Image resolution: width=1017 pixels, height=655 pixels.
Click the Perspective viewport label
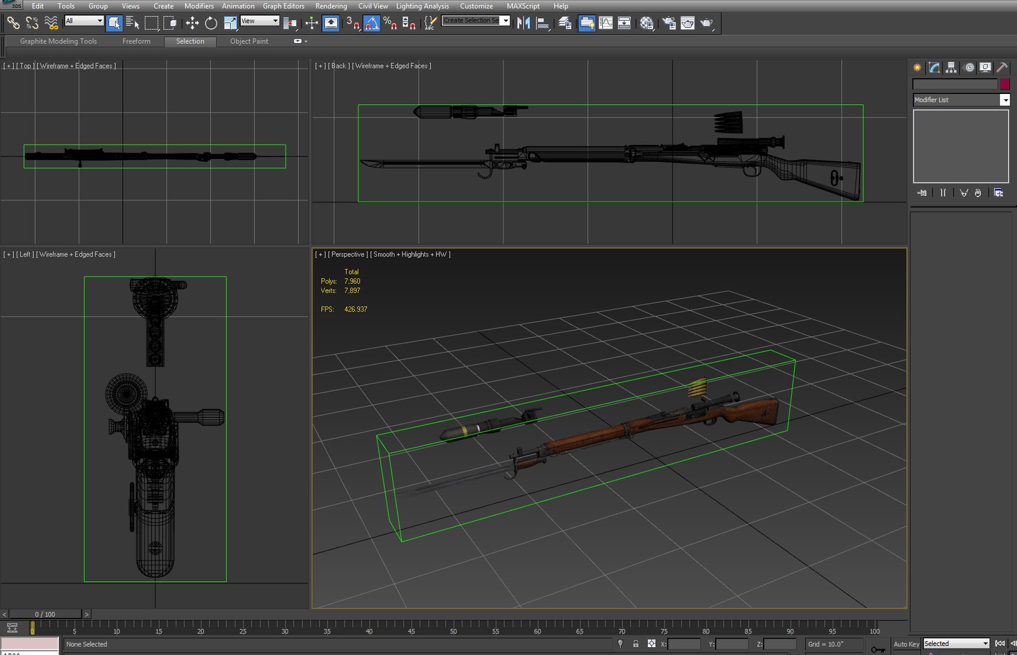point(348,255)
